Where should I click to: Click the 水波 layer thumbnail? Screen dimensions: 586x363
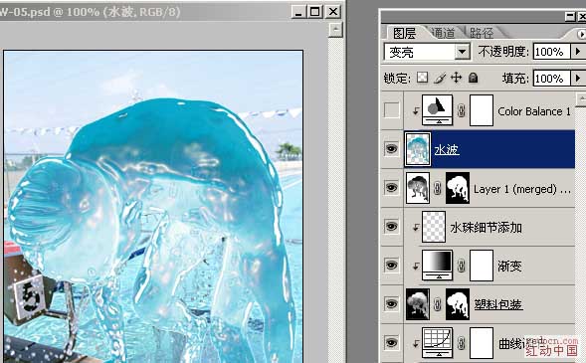(x=418, y=149)
